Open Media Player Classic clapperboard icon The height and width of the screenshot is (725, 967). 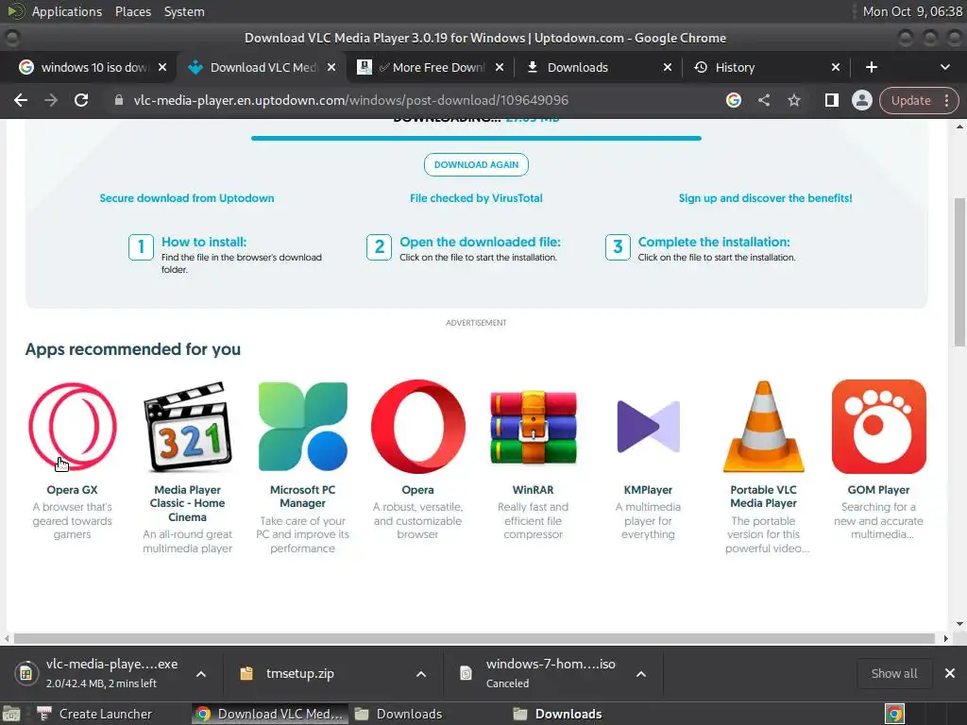(x=188, y=427)
